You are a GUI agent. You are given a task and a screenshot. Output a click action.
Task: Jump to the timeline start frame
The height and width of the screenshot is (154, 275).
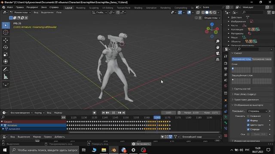click(x=103, y=113)
